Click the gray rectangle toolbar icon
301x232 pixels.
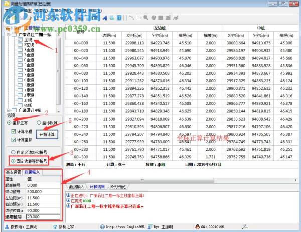161,18
